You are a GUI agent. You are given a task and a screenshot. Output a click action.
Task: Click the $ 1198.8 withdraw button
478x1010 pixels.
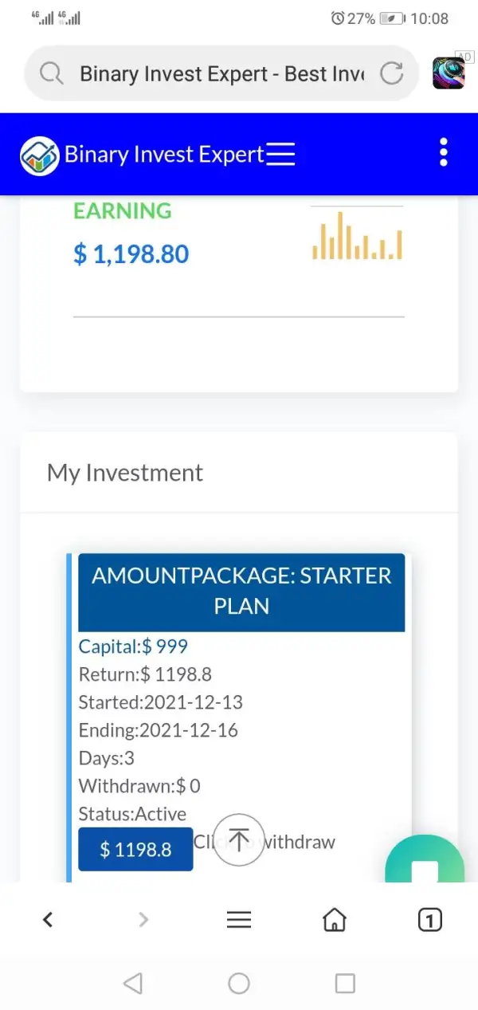135,850
